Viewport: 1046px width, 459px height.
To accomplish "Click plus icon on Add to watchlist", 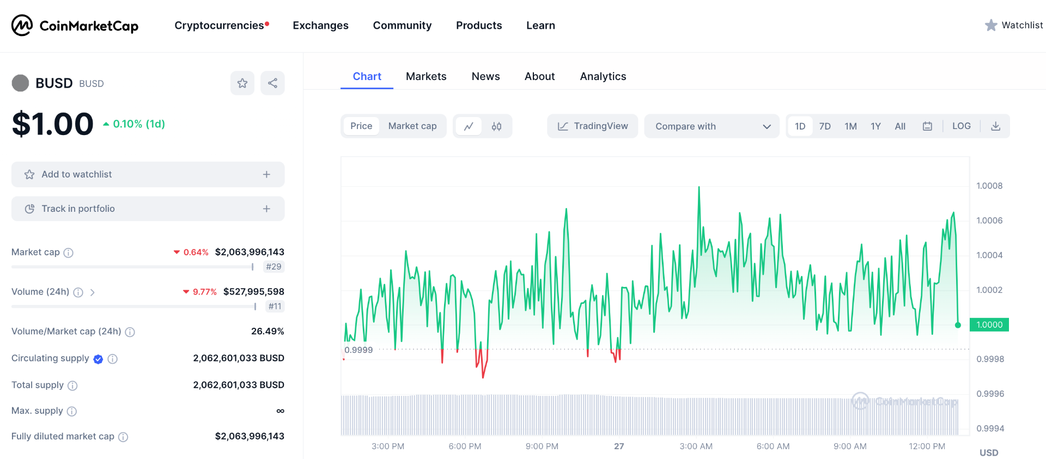I will pos(266,174).
